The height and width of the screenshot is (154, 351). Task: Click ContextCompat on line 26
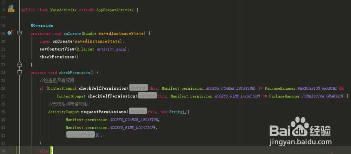click(x=62, y=88)
